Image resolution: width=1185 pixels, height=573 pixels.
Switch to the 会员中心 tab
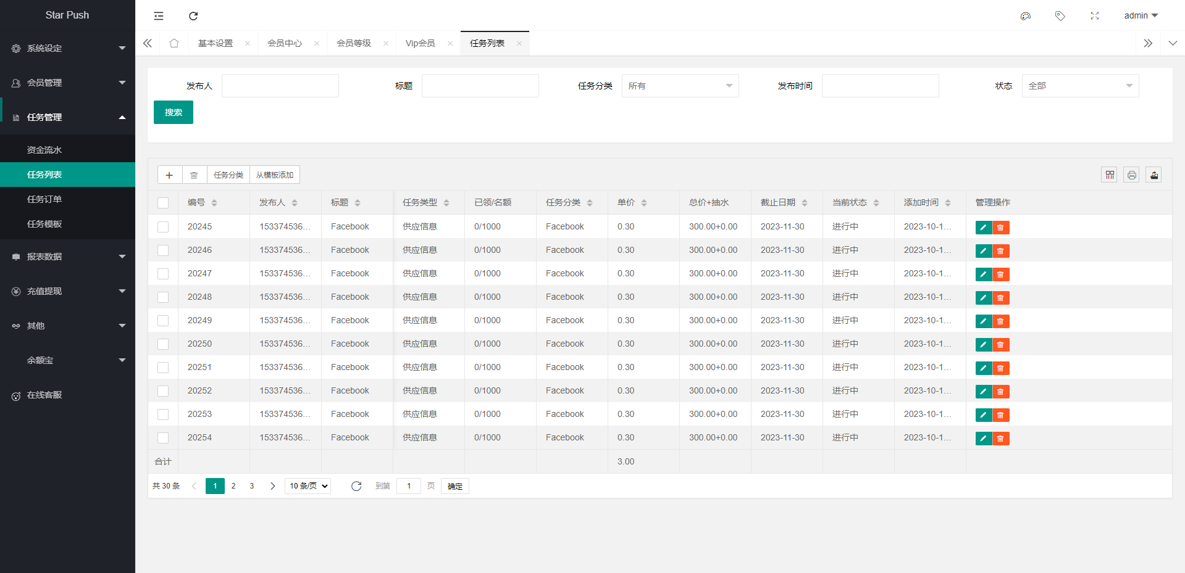[x=285, y=43]
